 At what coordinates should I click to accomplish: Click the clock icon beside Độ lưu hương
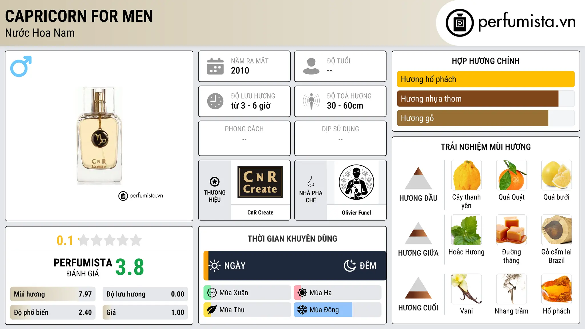click(215, 101)
